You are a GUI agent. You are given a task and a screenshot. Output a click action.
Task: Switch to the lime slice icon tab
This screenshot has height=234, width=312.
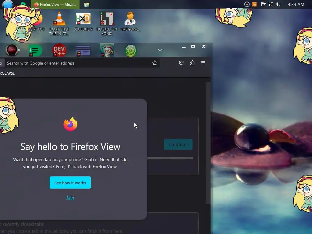130,51
